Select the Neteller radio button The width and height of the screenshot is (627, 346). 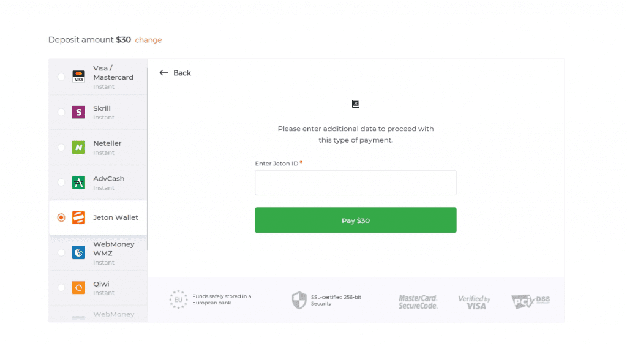pyautogui.click(x=61, y=147)
